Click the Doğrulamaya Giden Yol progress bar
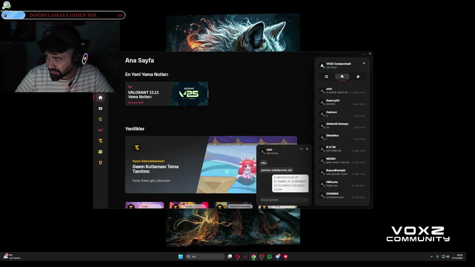Viewport: 475px width, 267px height. [x=63, y=15]
